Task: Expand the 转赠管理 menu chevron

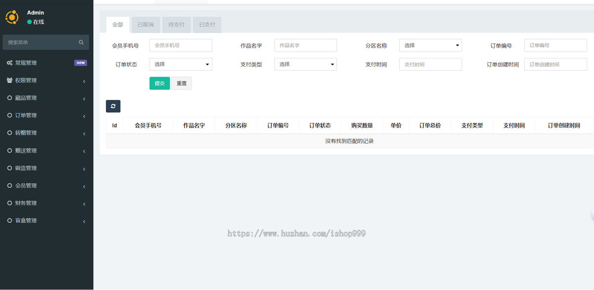Action: pyautogui.click(x=84, y=134)
